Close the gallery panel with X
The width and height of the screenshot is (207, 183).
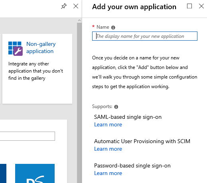(x=76, y=6)
